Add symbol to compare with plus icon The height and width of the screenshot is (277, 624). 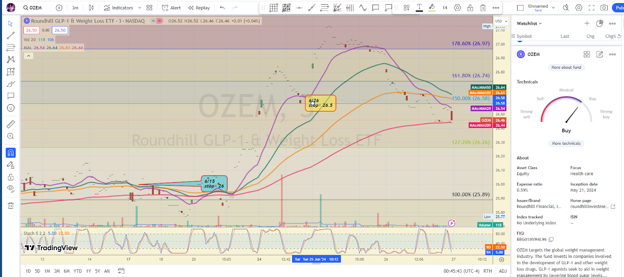pyautogui.click(x=59, y=8)
